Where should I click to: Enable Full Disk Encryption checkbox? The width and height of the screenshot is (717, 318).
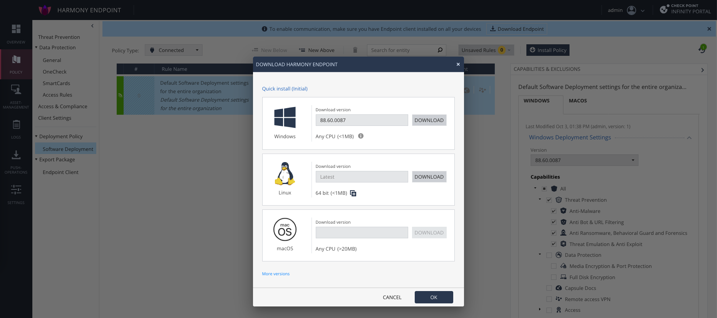click(553, 277)
